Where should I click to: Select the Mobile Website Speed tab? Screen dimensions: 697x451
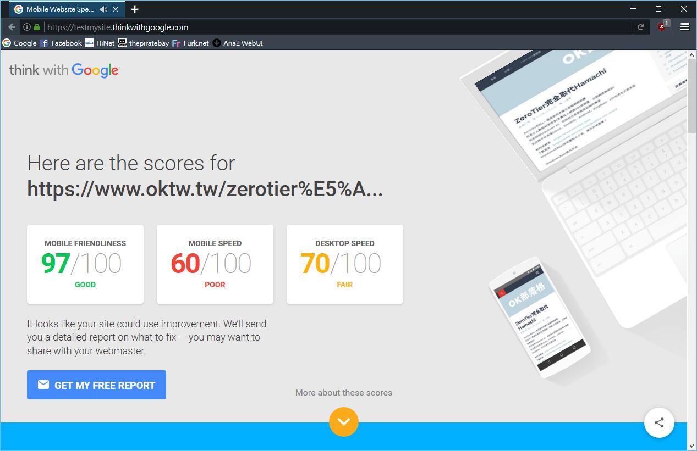pos(67,9)
